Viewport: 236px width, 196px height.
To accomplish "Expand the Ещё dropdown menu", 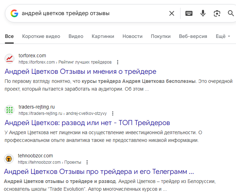I will pyautogui.click(x=223, y=36).
